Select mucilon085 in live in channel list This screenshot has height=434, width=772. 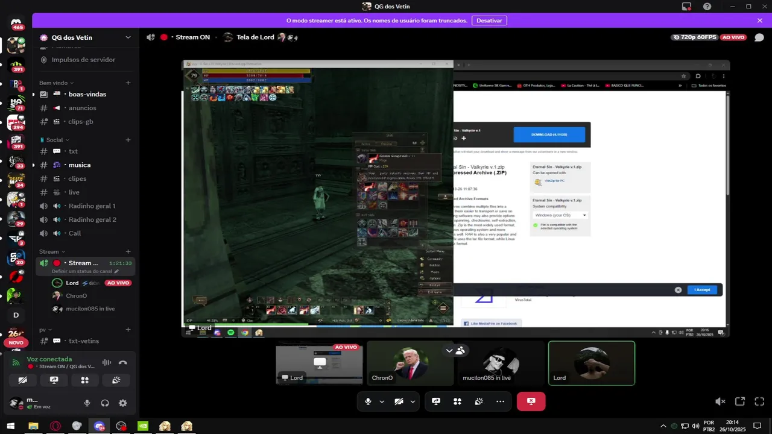tap(90, 309)
